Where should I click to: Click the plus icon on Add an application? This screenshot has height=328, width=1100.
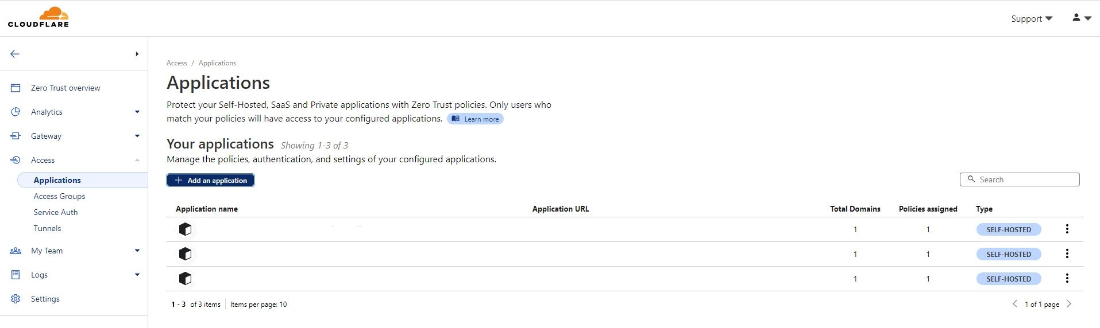point(179,180)
